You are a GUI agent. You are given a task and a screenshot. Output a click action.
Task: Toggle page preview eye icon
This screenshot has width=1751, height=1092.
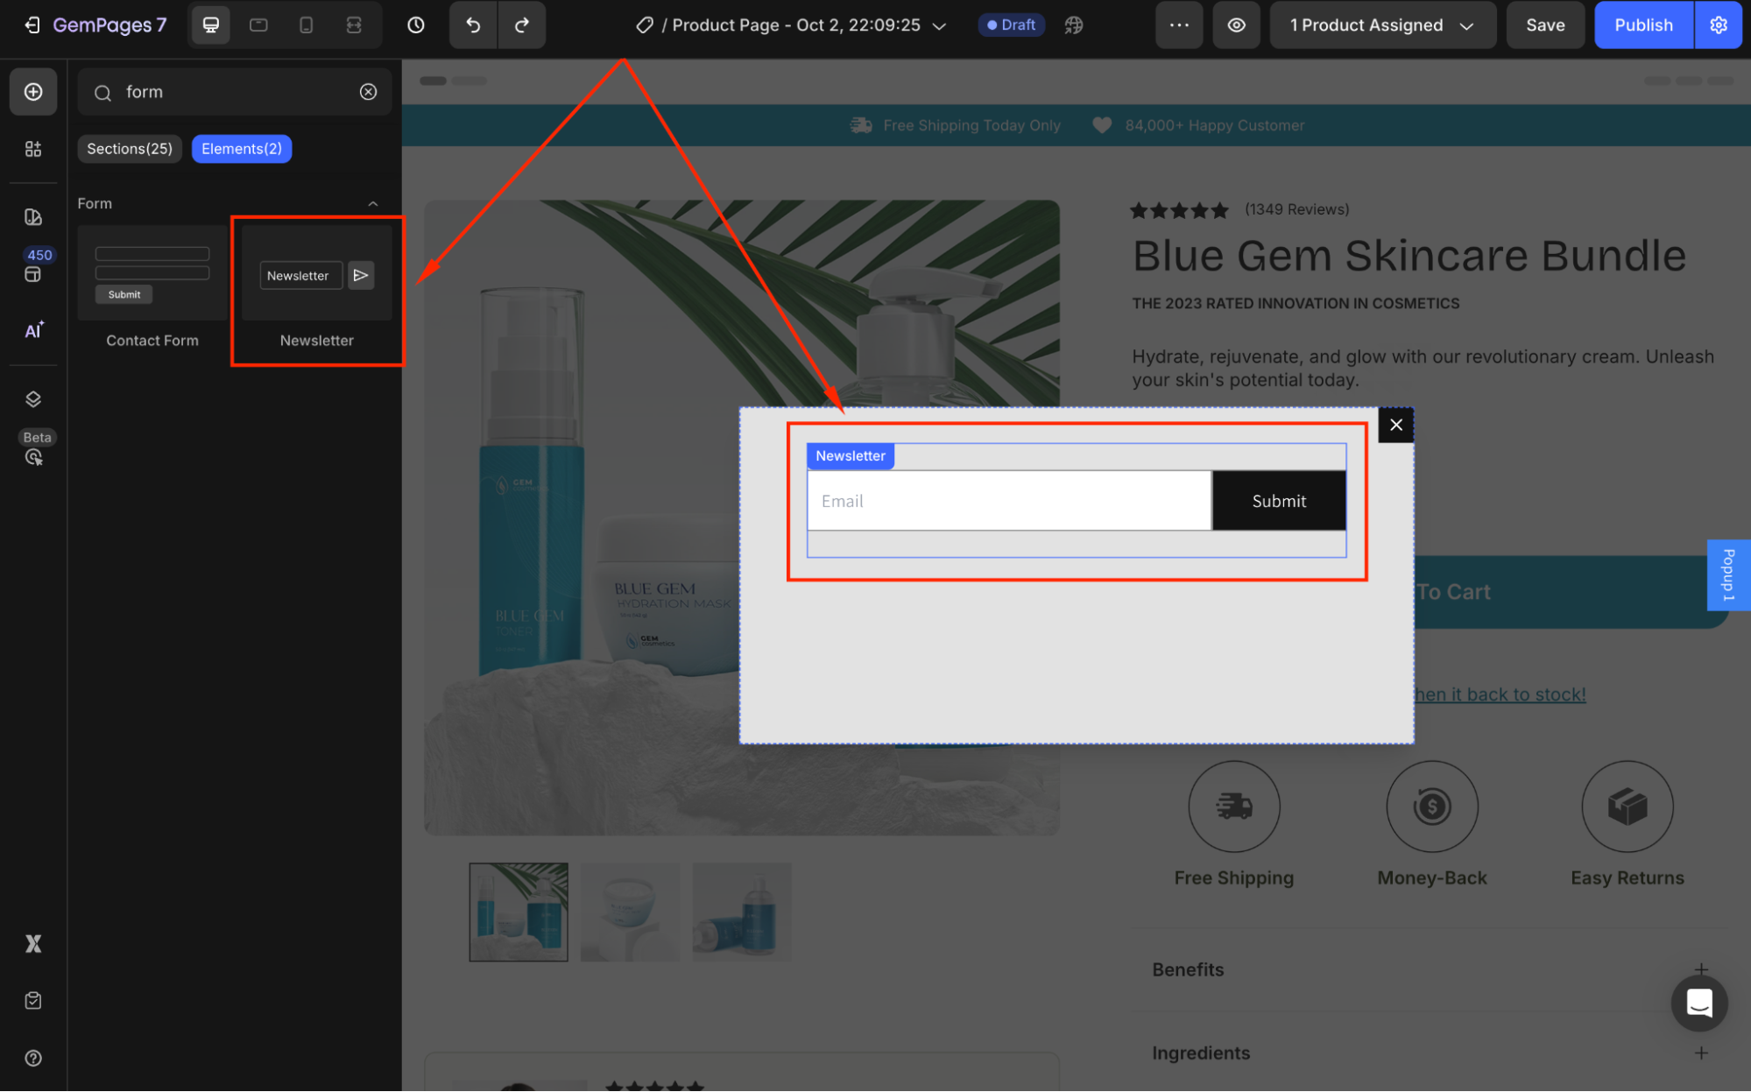(1236, 25)
